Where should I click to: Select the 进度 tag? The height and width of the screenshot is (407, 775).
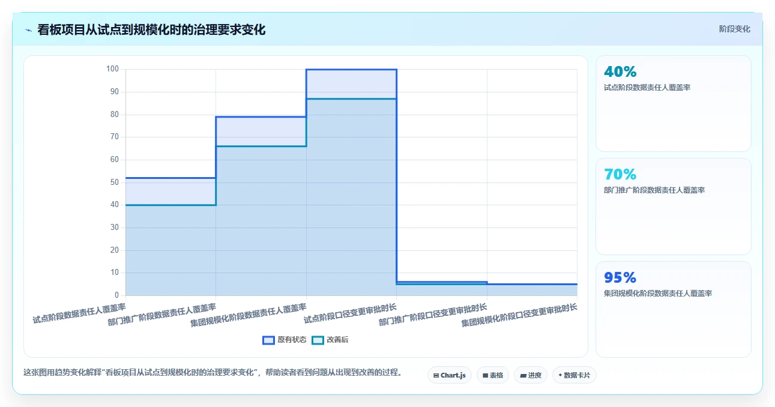[x=531, y=375]
